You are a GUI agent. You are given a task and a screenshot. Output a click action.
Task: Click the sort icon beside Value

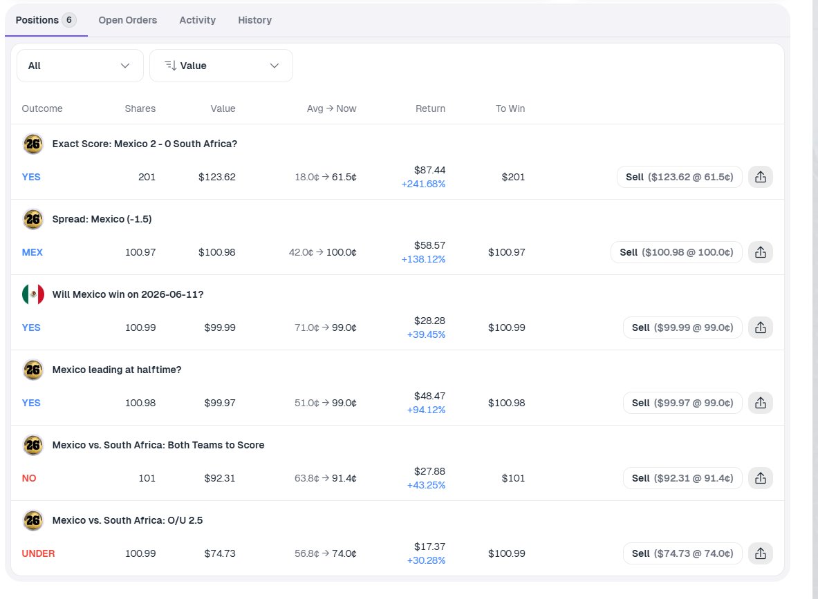(170, 66)
